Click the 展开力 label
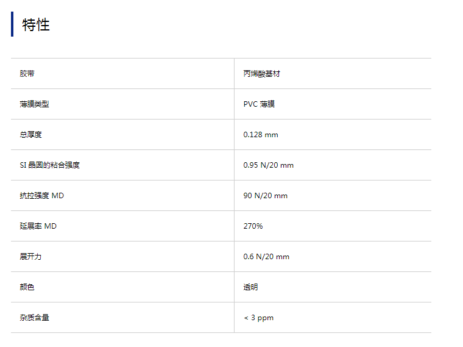Image resolution: width=463 pixels, height=347 pixels. tap(30, 257)
